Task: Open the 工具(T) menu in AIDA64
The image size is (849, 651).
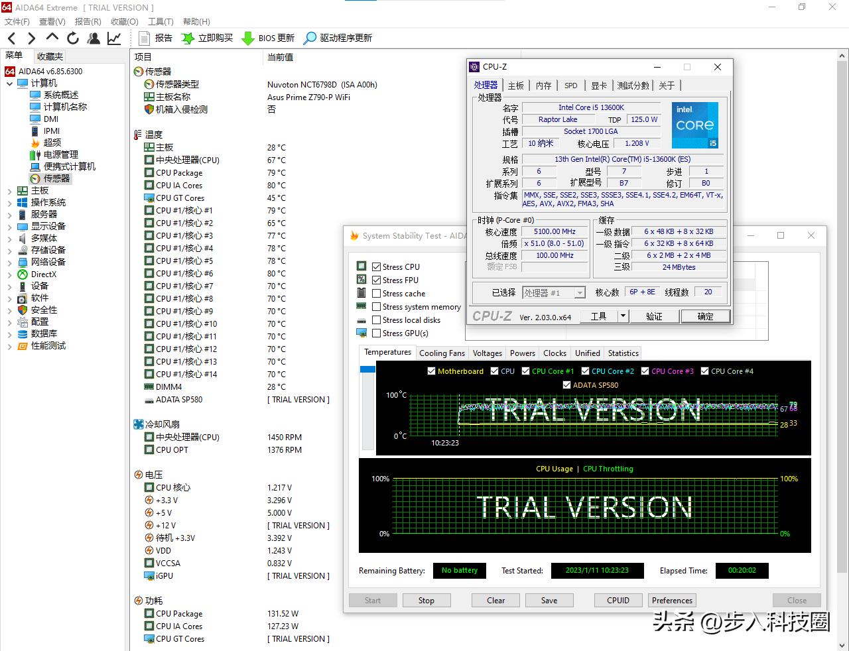Action: (161, 21)
